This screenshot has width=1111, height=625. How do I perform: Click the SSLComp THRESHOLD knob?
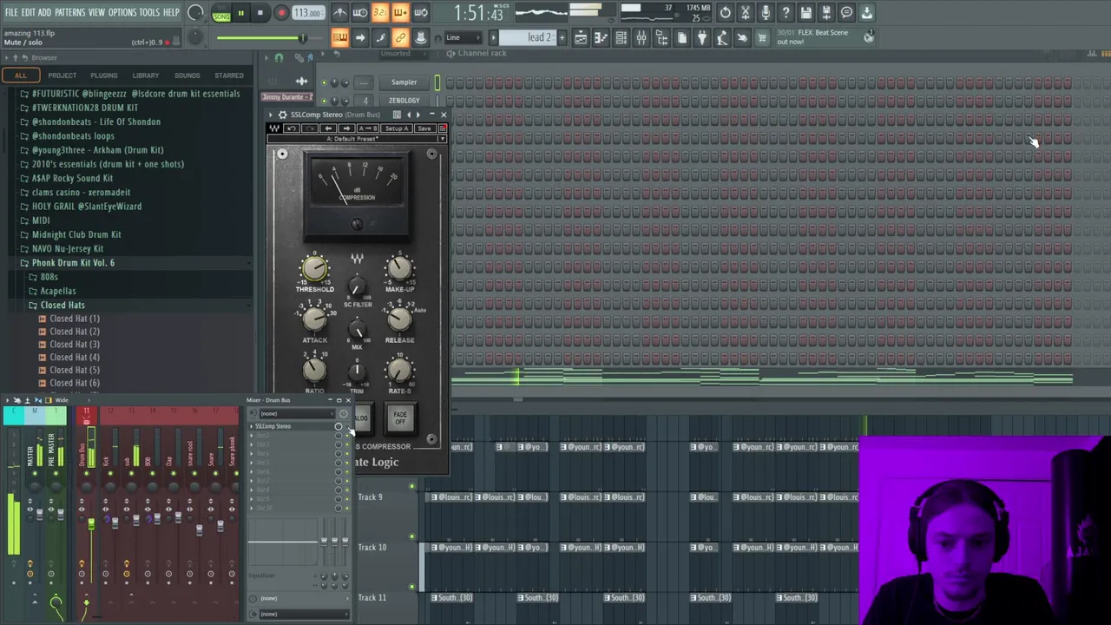click(x=314, y=268)
